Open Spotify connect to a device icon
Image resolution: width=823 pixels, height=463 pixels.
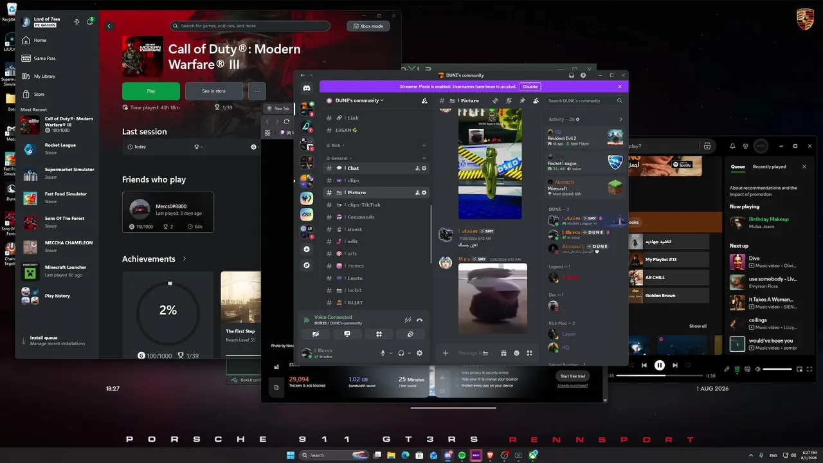point(748,369)
